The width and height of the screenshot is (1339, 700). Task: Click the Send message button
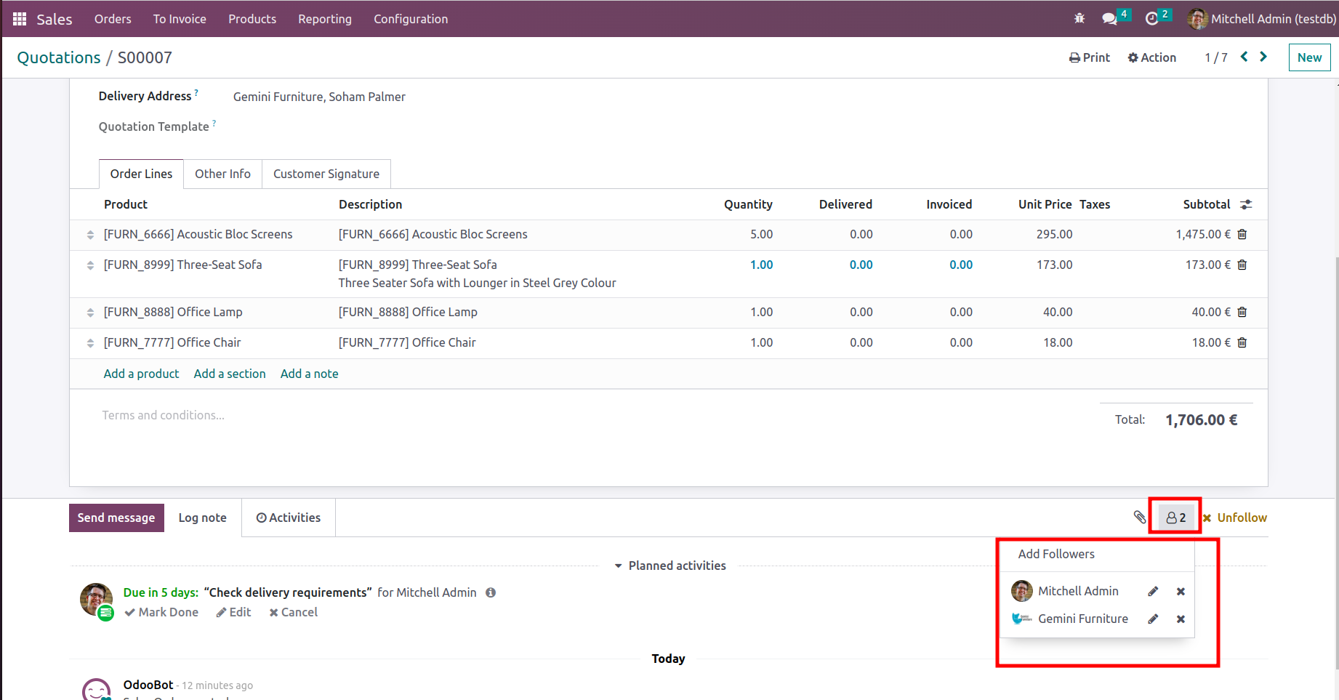116,518
